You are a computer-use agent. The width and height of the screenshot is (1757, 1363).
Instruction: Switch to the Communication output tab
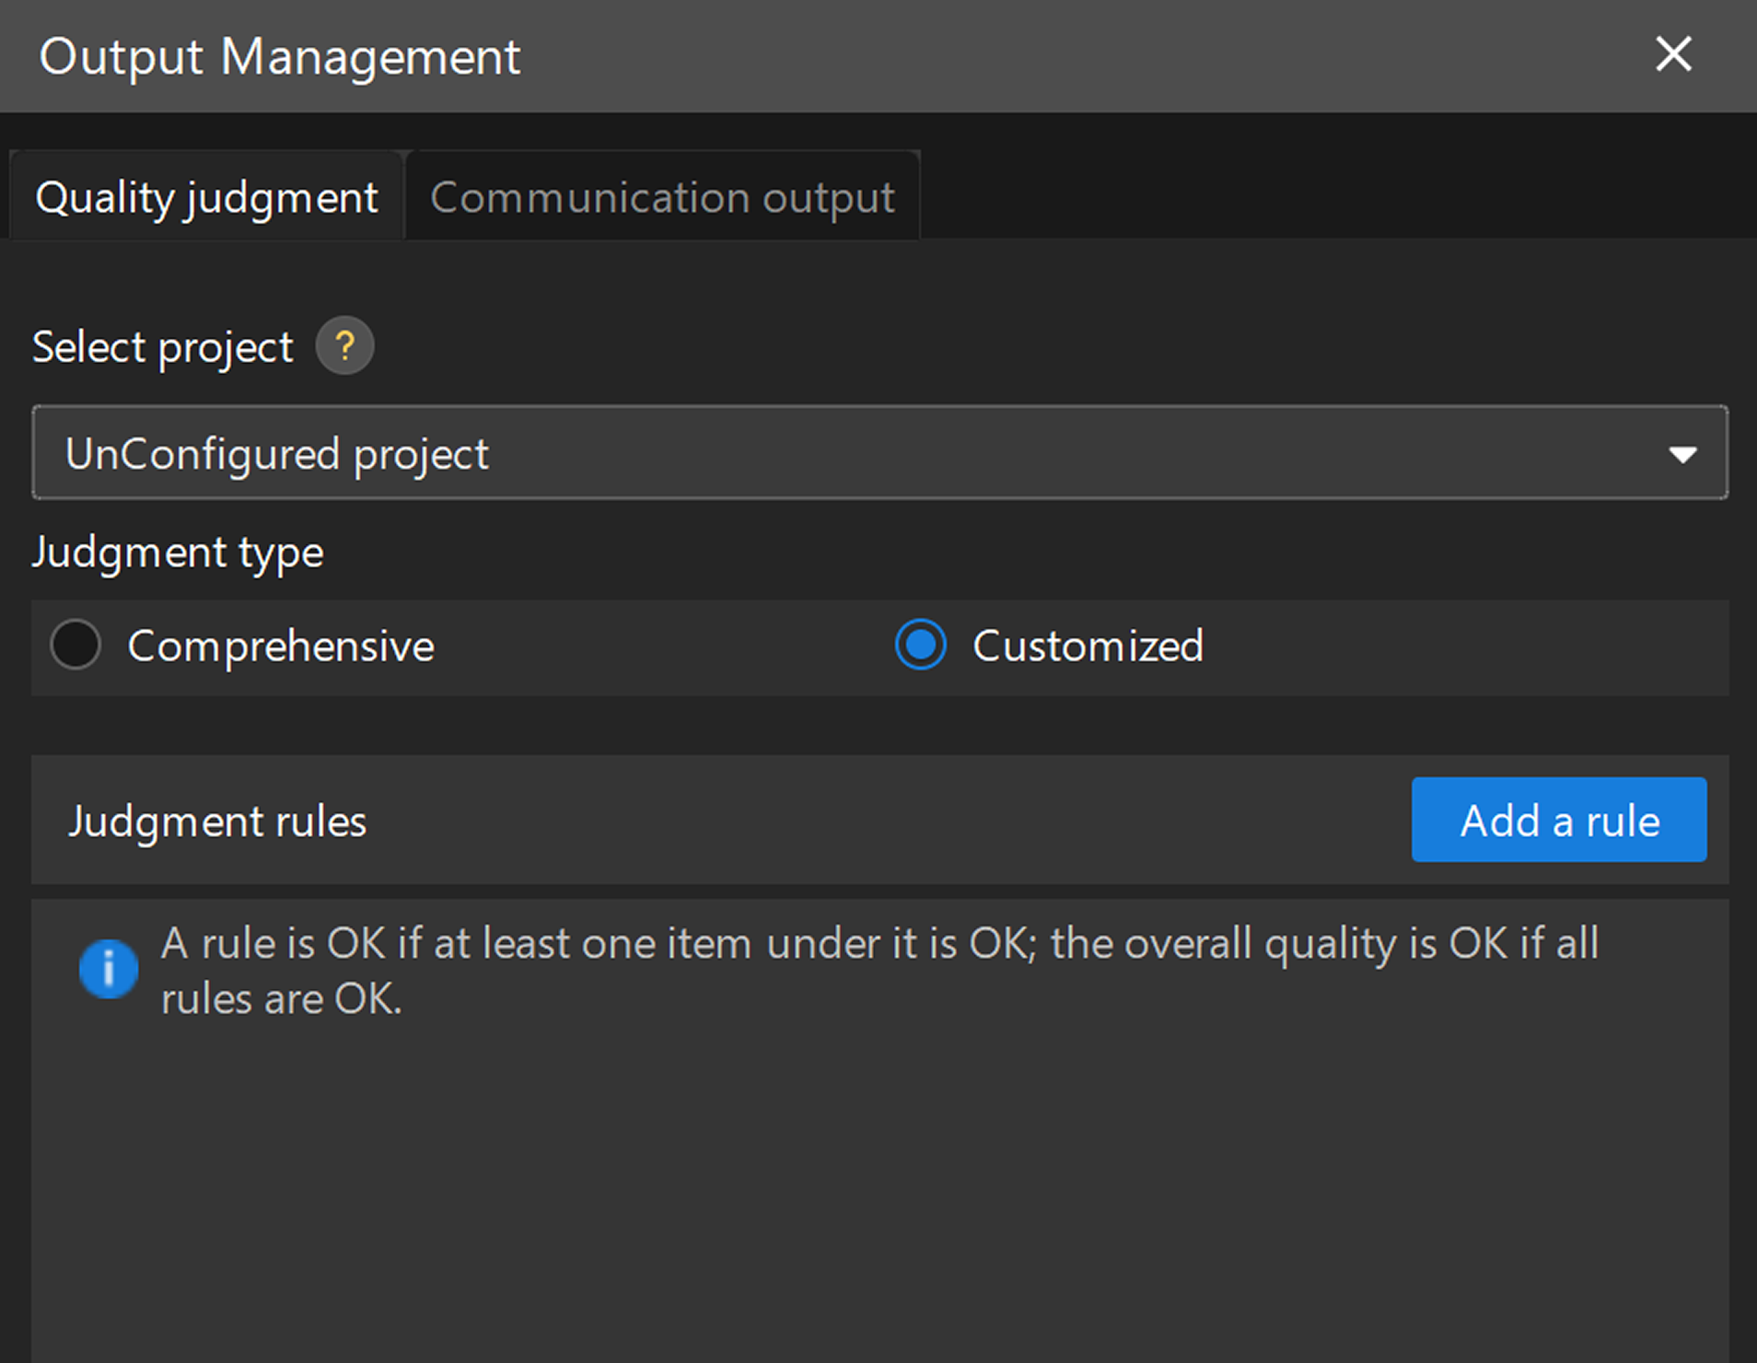(x=662, y=195)
